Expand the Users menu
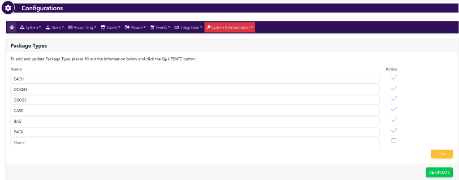Screen dimensions: 459x180 (x=55, y=27)
